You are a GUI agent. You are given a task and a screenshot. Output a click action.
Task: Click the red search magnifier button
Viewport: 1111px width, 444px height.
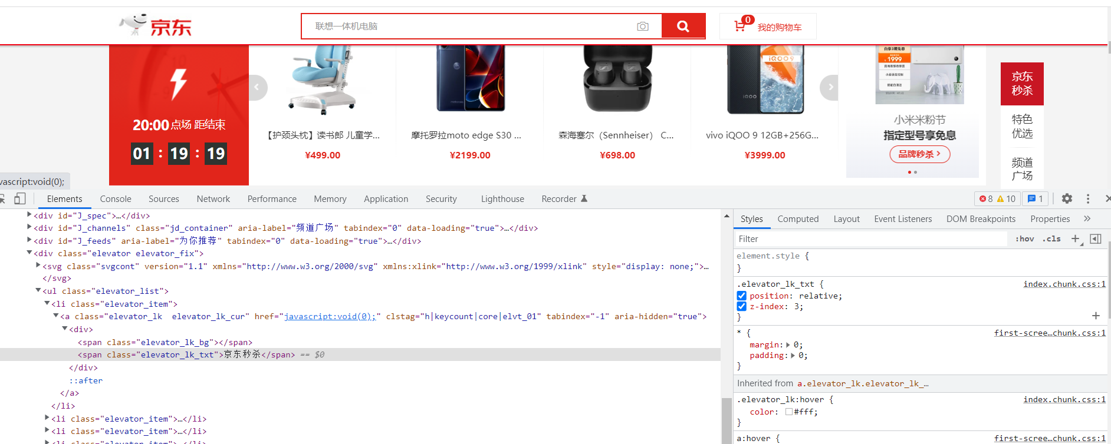point(683,26)
